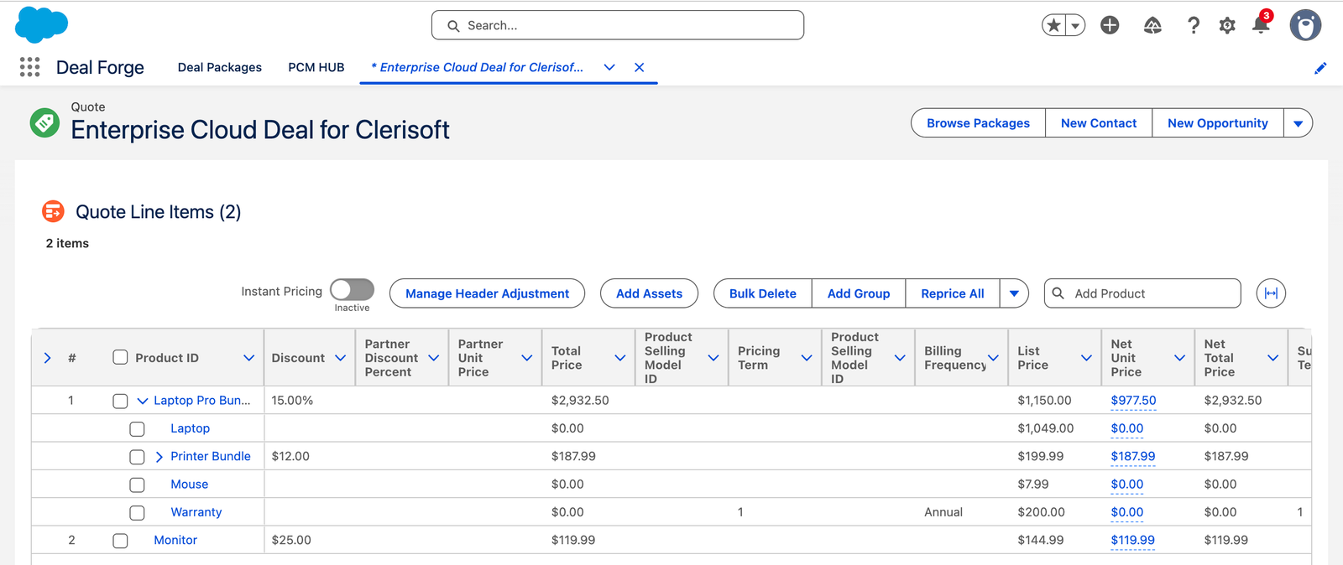Check the Monitor row checkbox
Viewport: 1343px width, 565px height.
121,541
